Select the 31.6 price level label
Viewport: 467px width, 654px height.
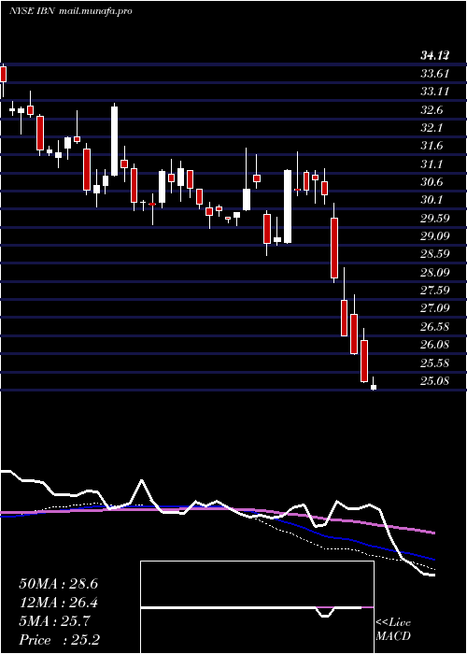(x=432, y=147)
